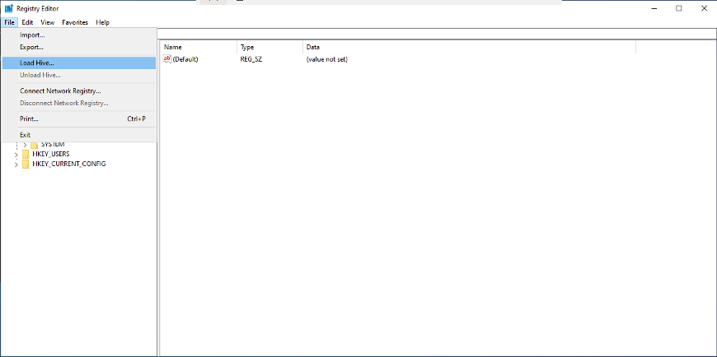The width and height of the screenshot is (717, 357).
Task: Click the (Default) value string icon
Action: [x=167, y=59]
